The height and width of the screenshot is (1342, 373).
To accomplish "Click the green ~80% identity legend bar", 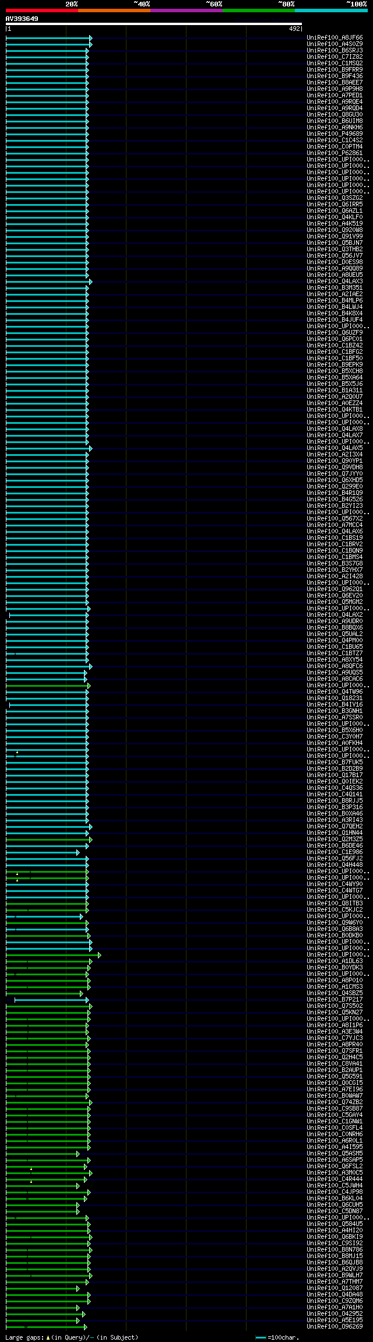I will tap(258, 10).
